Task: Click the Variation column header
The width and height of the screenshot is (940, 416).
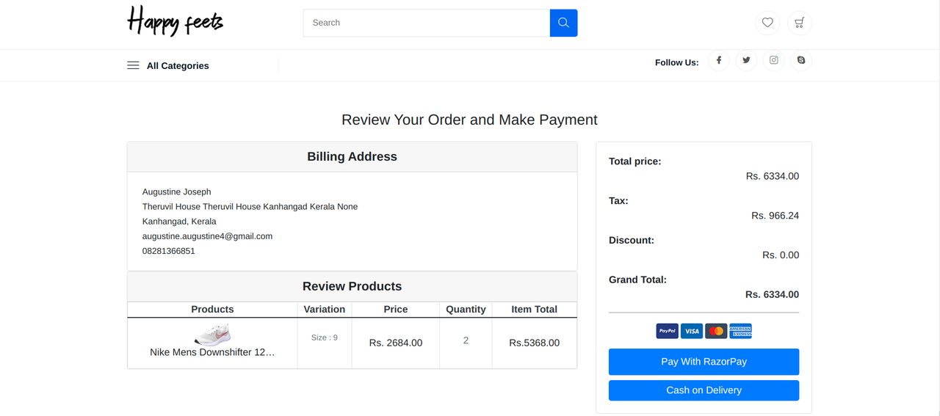Action: (x=325, y=309)
